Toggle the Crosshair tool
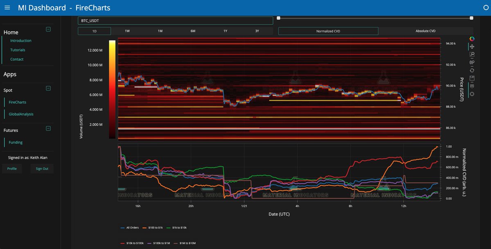The height and width of the screenshot is (249, 491). [472, 94]
